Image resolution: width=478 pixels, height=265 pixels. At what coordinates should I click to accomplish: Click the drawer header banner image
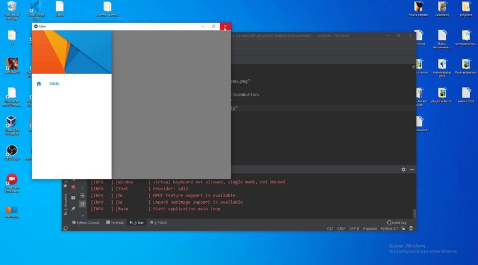72,52
